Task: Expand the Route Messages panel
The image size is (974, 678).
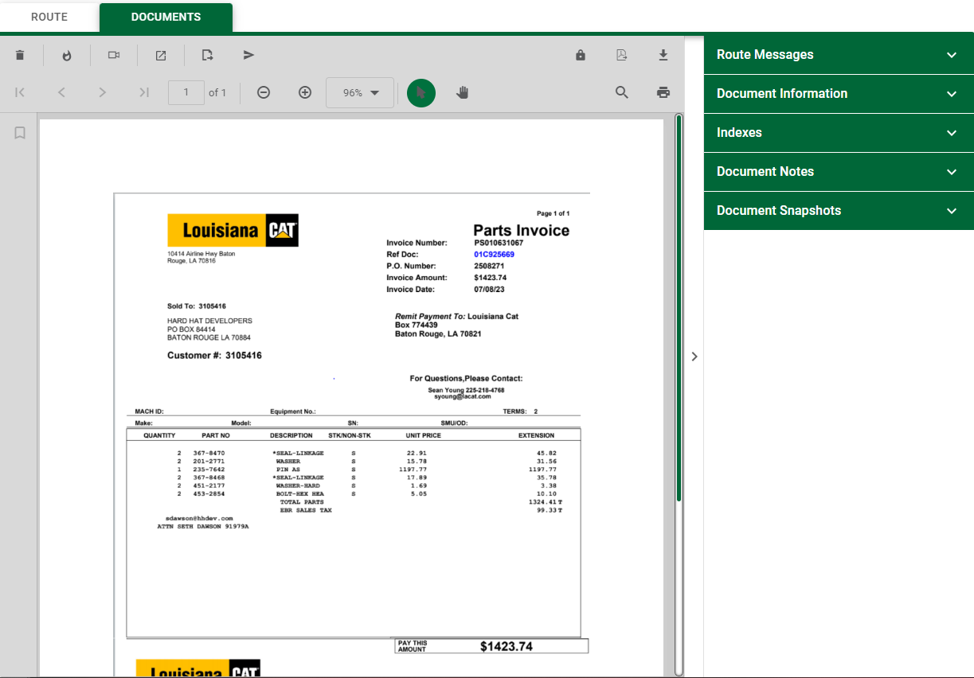Action: point(839,55)
